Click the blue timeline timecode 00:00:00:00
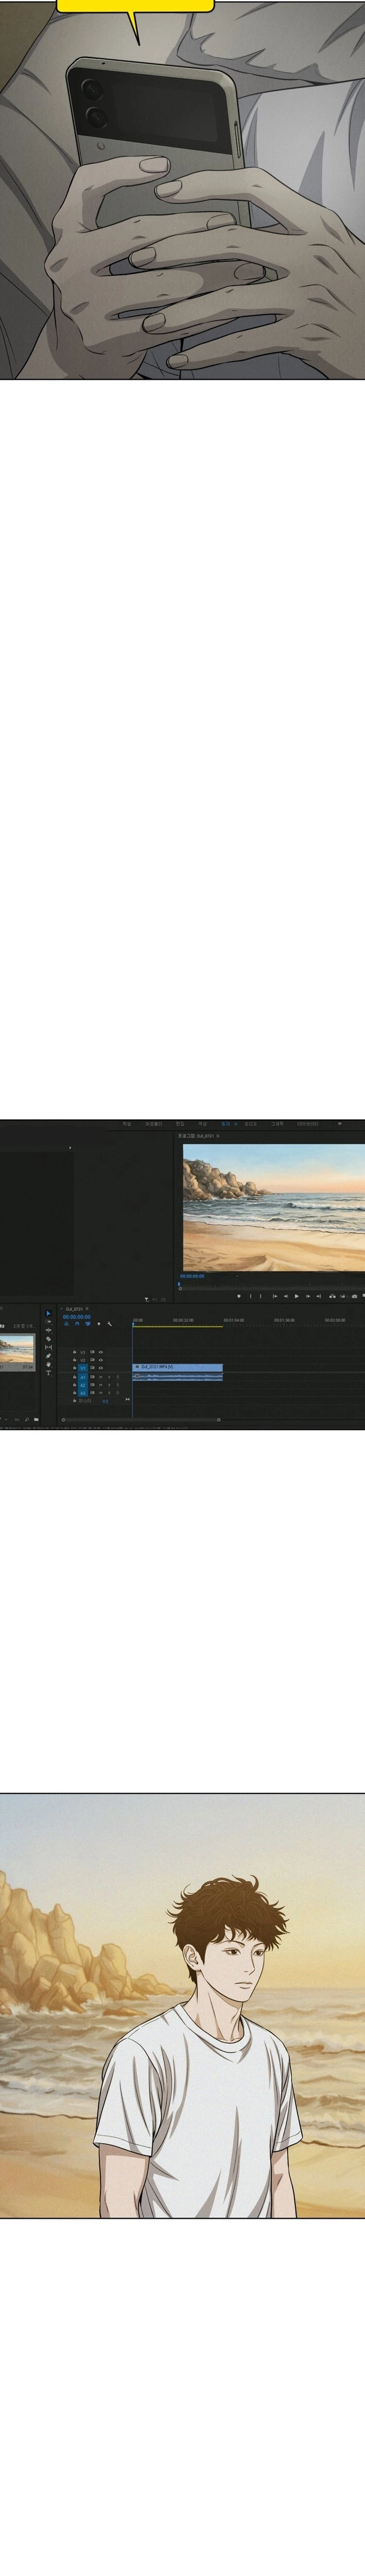Screen dimensions: 365x2576 [x=76, y=1316]
